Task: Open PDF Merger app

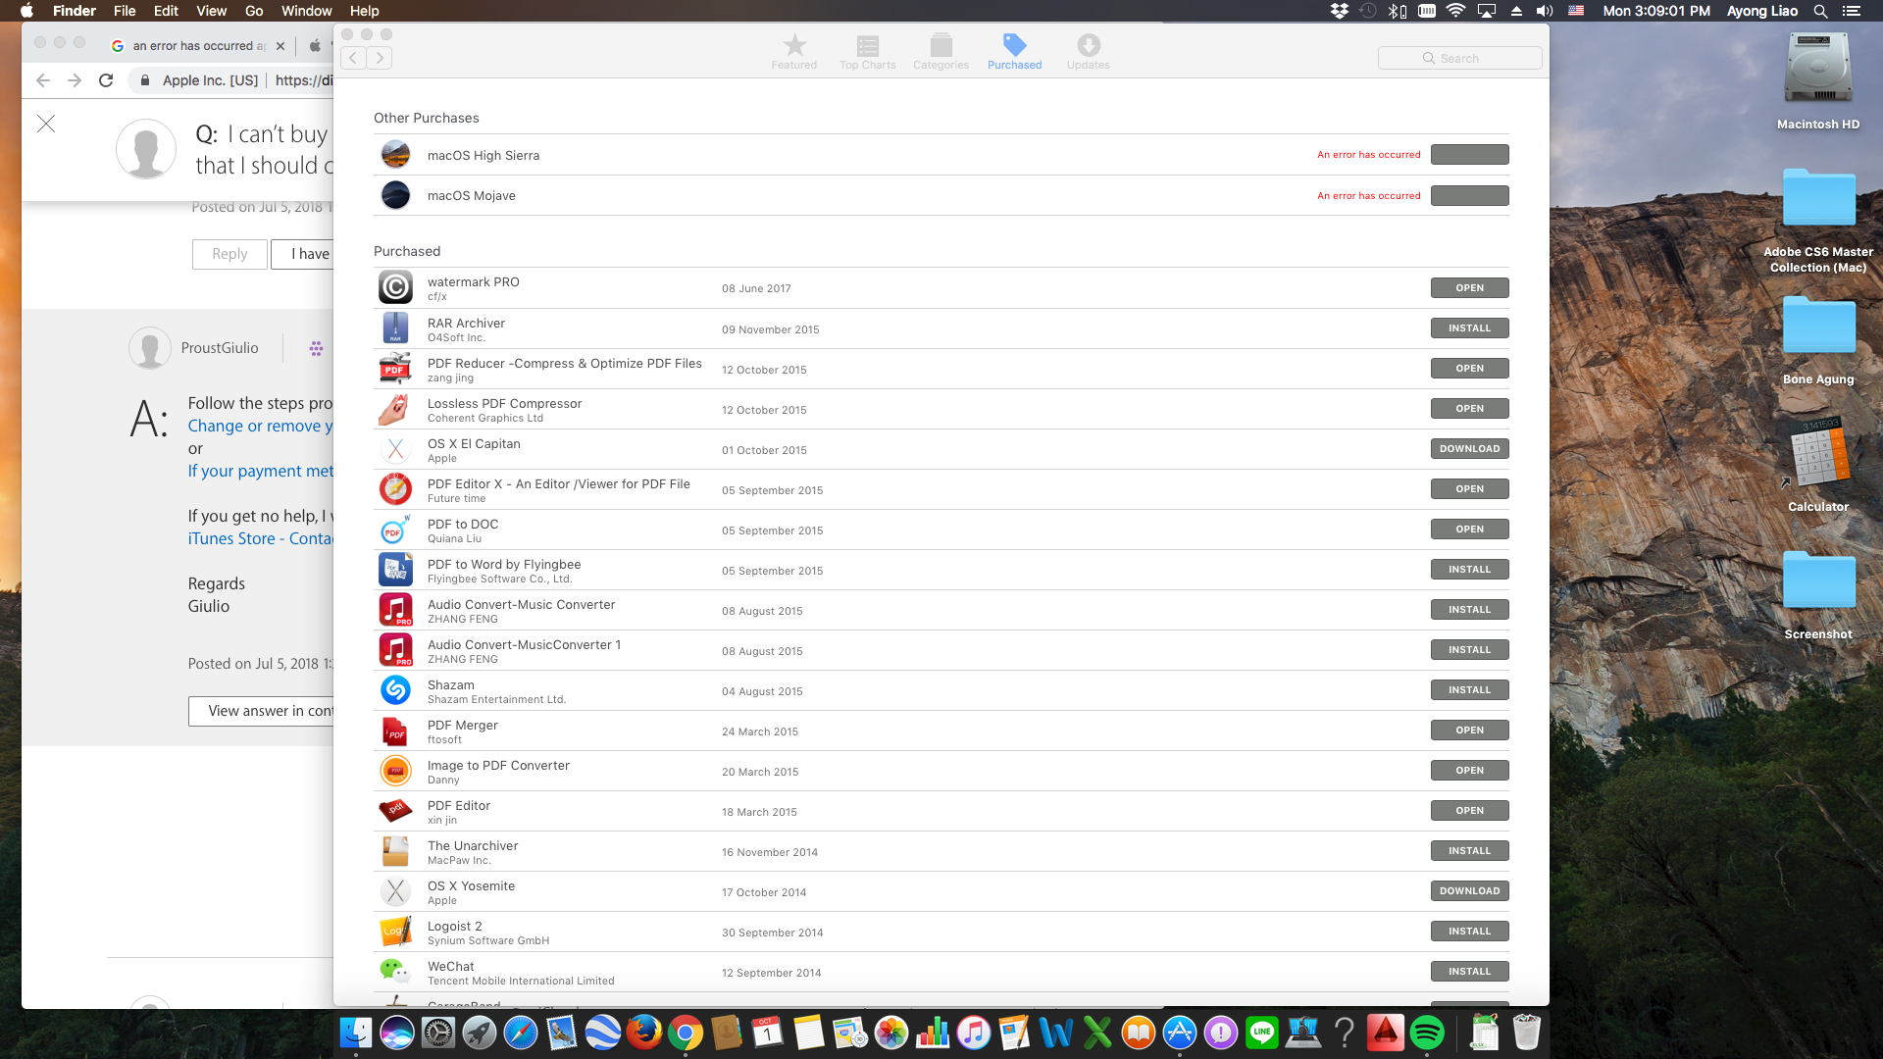Action: [x=1469, y=731]
